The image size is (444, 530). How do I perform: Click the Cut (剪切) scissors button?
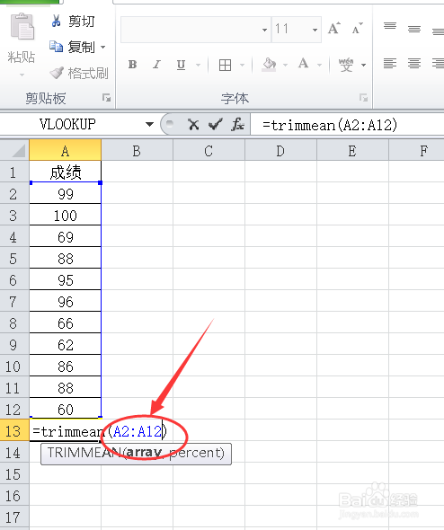73,21
